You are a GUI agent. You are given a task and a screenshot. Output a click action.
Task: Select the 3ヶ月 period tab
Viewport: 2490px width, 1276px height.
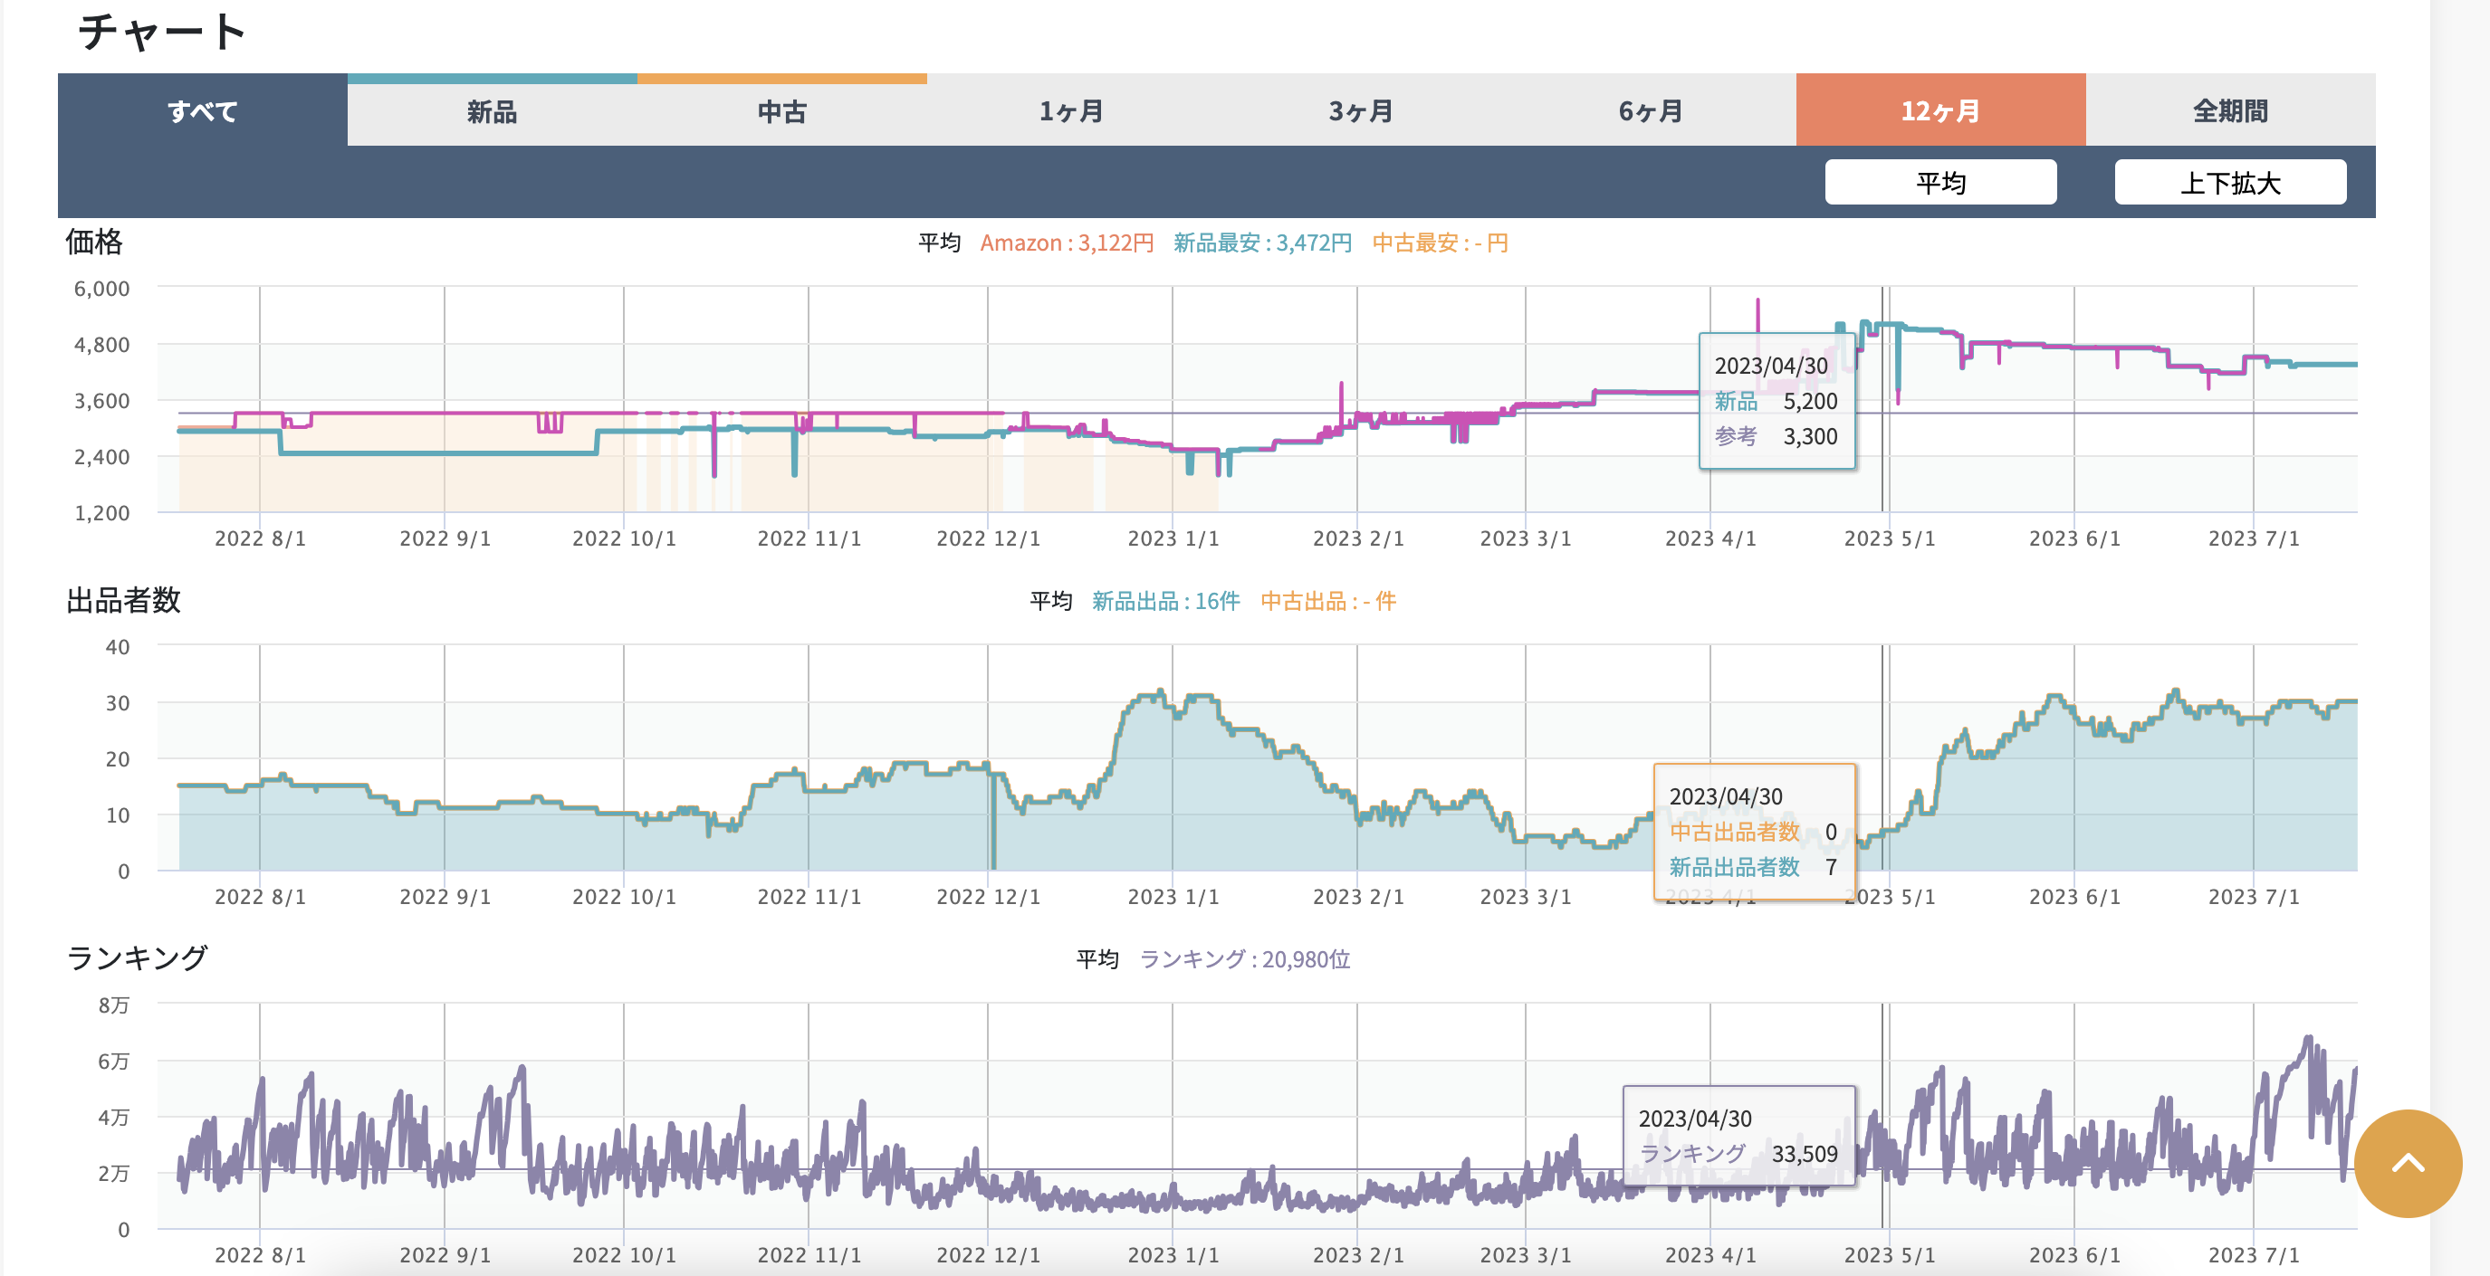1361,111
